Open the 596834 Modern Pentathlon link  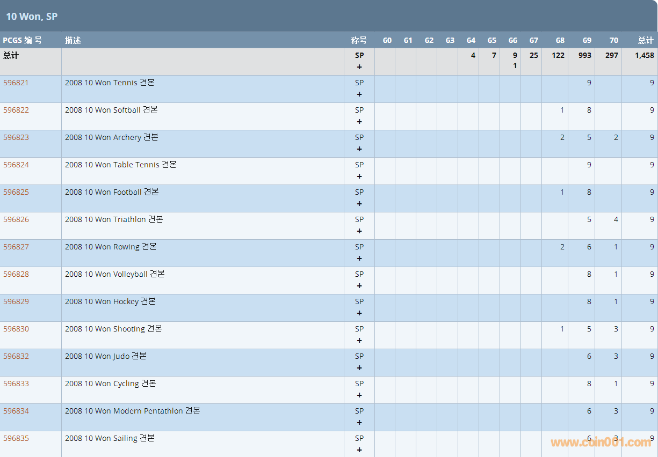click(16, 411)
